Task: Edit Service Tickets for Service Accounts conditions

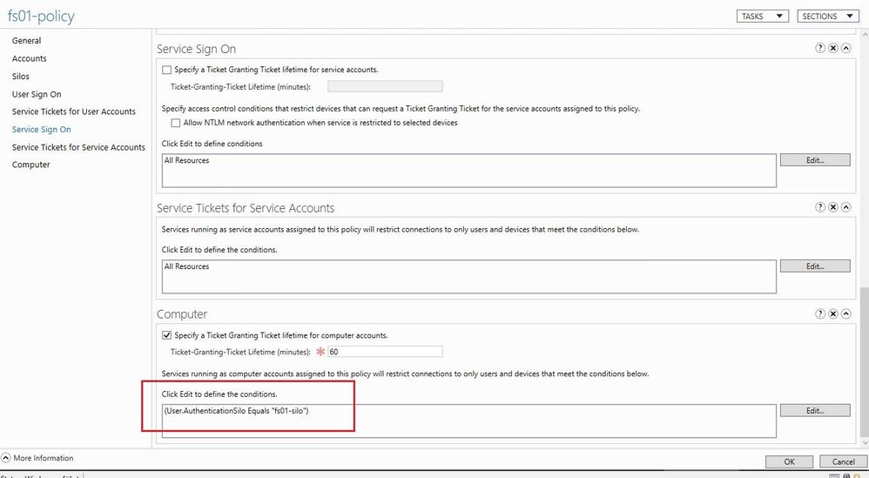Action: click(815, 266)
